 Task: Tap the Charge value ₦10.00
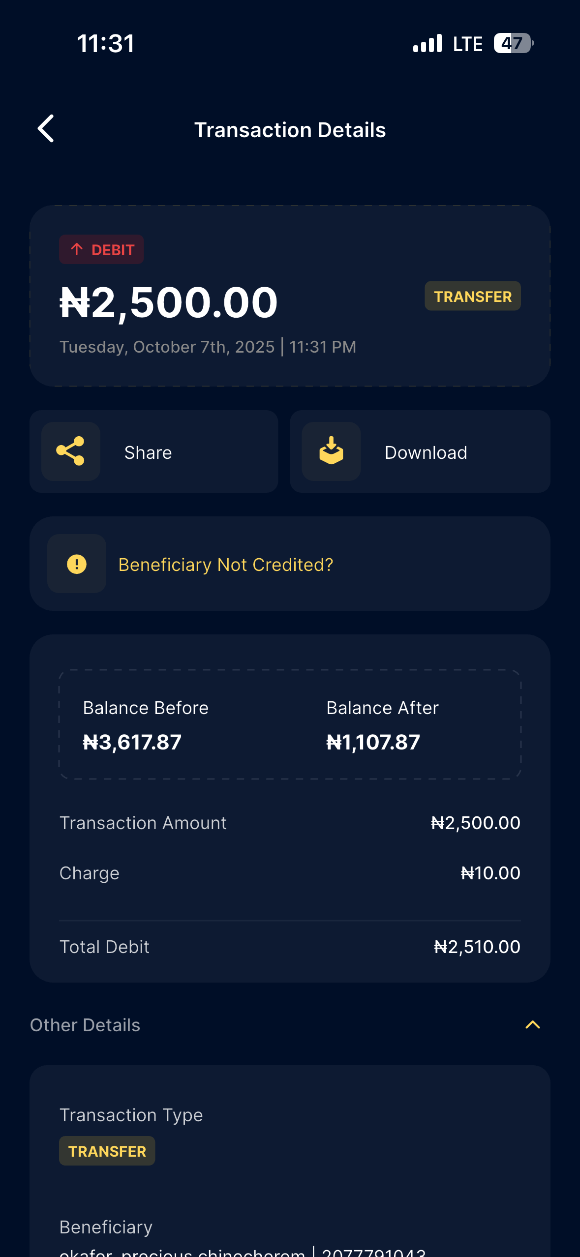[x=490, y=873]
